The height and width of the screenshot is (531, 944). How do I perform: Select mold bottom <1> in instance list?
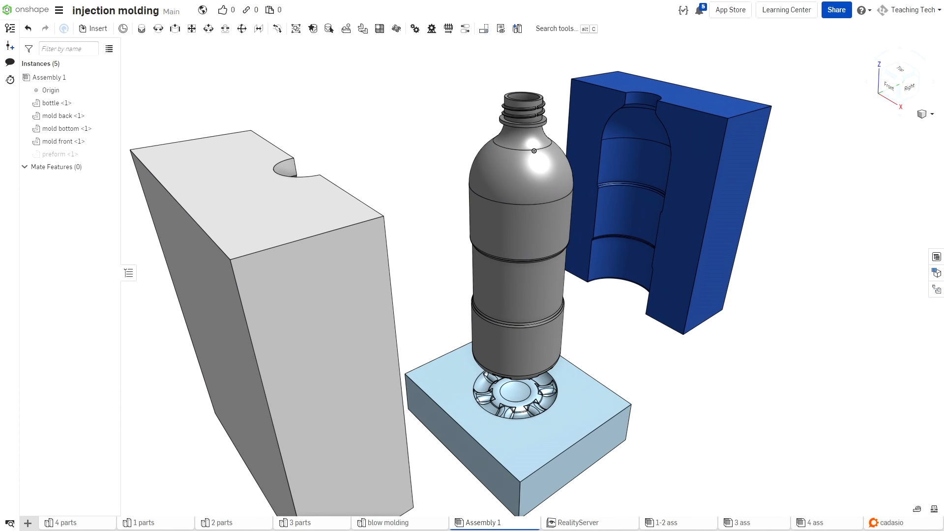66,128
